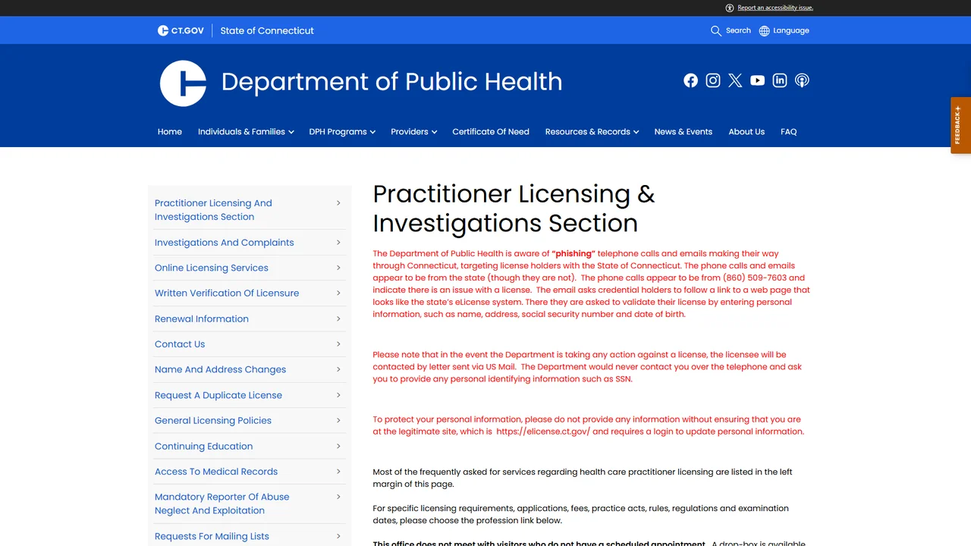The image size is (971, 546).
Task: Click the CT.GOV logo
Action: click(x=181, y=30)
